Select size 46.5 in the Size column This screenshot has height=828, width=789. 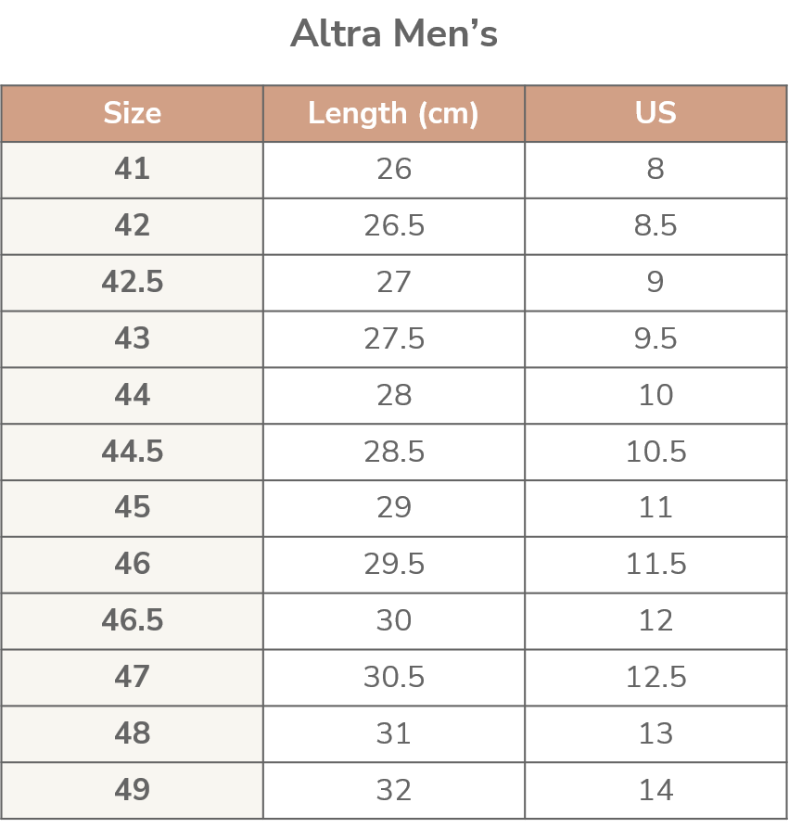132,620
